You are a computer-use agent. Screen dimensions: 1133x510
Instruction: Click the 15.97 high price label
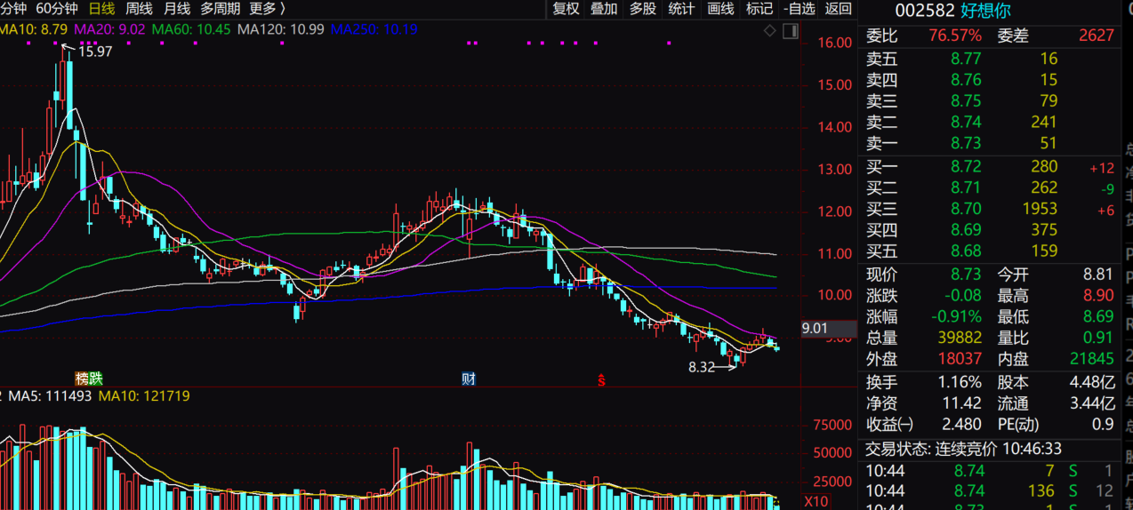click(95, 52)
